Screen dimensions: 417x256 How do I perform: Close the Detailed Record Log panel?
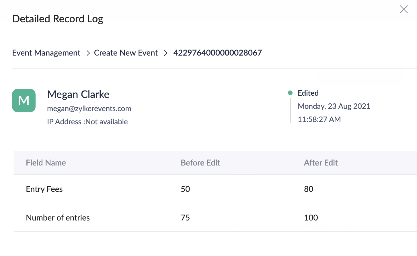point(404,9)
